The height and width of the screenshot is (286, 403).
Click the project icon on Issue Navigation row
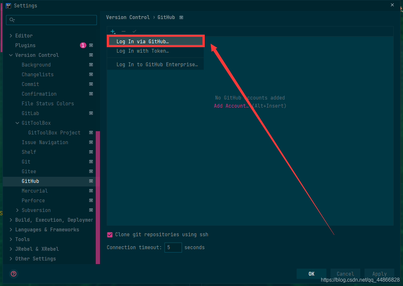coord(91,143)
